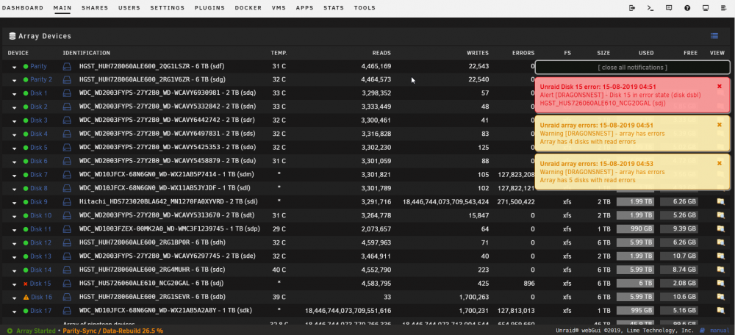The image size is (735, 335).
Task: Open the Parity 2 device link
Action: point(41,79)
